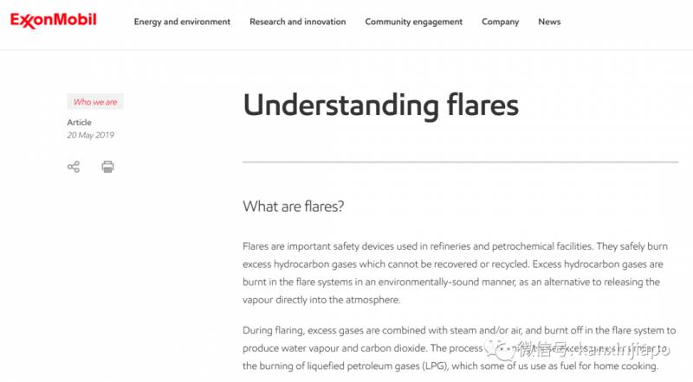Click the WeChat watermark icon
The width and height of the screenshot is (693, 382).
pyautogui.click(x=502, y=350)
